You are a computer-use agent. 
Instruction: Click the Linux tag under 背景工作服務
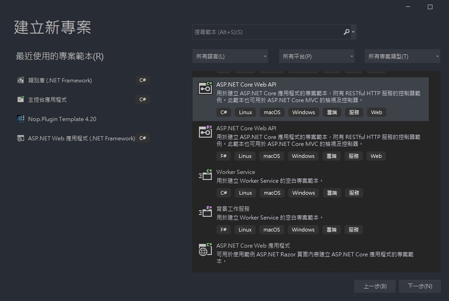coord(245,230)
